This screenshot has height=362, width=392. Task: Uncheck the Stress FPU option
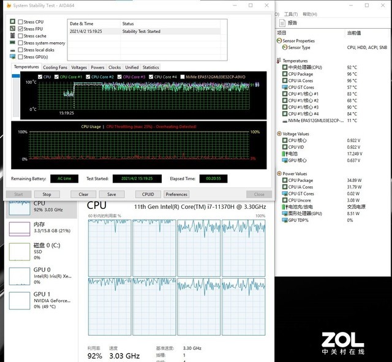click(x=20, y=29)
